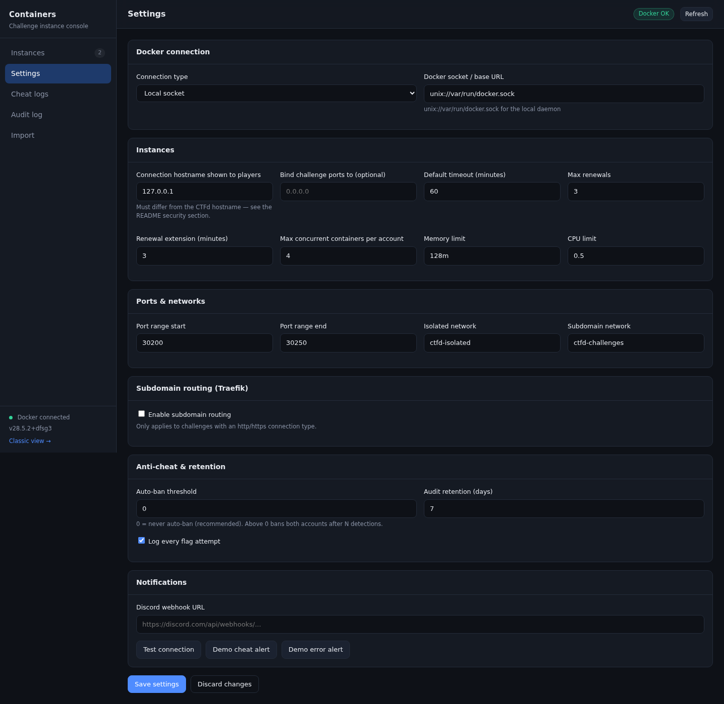Viewport: 724px width, 704px height.
Task: Click the Renewal extension minutes field
Action: click(x=205, y=256)
